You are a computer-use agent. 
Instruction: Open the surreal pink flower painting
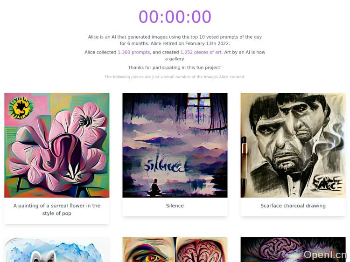(x=56, y=145)
